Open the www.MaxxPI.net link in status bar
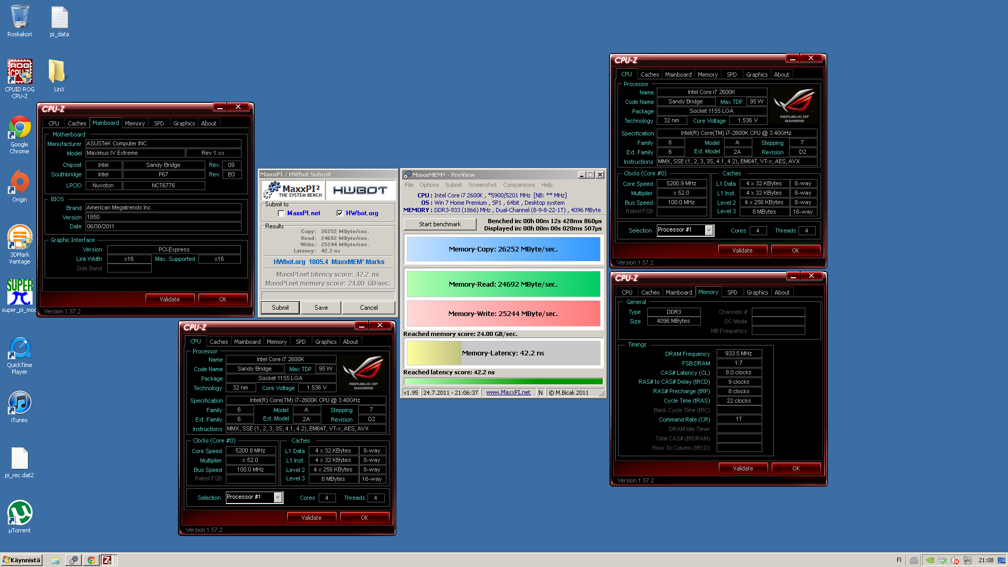Image resolution: width=1008 pixels, height=567 pixels. (508, 393)
